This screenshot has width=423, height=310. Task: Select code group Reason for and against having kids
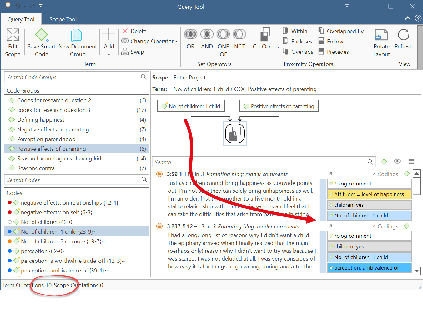tap(77, 158)
